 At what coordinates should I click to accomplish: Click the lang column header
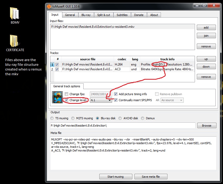coord(135,59)
